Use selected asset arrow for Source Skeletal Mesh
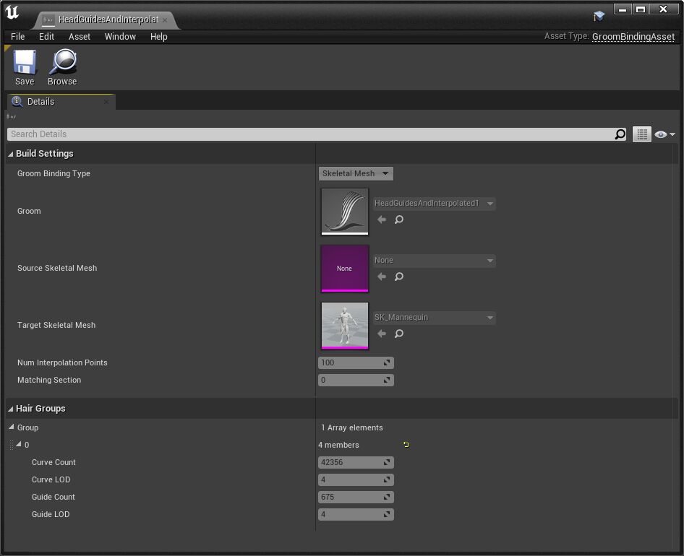 [382, 277]
